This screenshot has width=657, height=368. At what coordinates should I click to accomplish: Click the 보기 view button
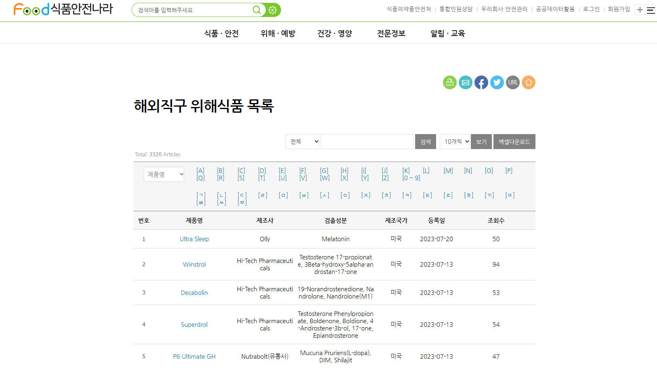(x=481, y=142)
